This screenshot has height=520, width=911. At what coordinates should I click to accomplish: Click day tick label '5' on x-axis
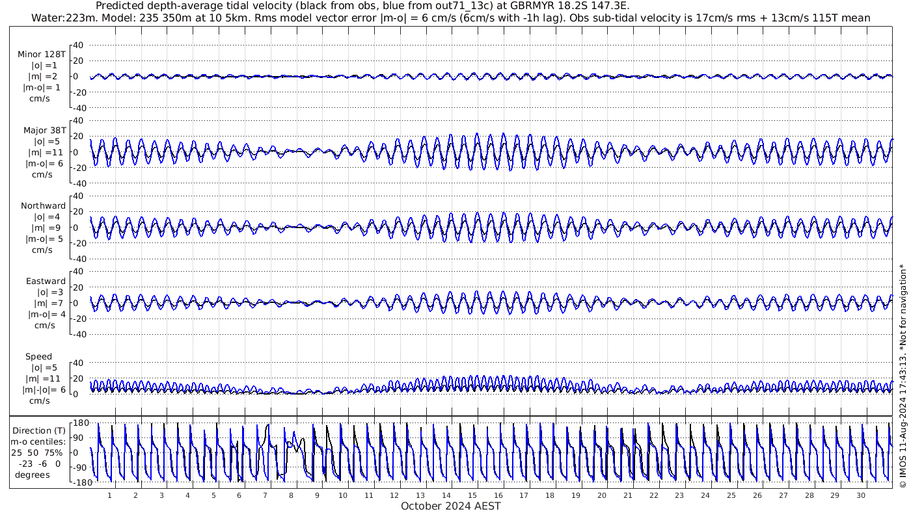pos(213,495)
